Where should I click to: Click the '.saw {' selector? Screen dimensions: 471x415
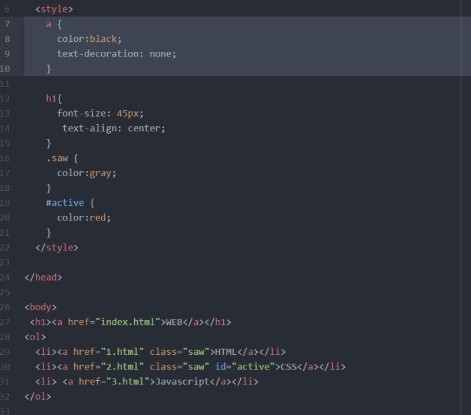click(62, 158)
